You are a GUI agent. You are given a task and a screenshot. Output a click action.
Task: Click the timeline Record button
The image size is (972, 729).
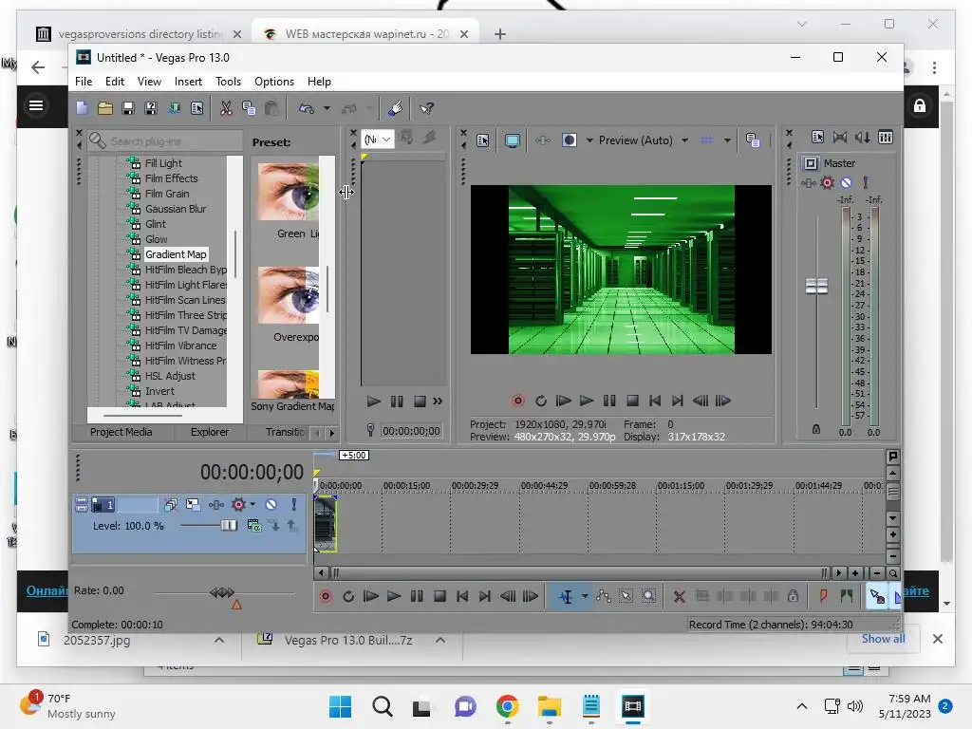326,596
